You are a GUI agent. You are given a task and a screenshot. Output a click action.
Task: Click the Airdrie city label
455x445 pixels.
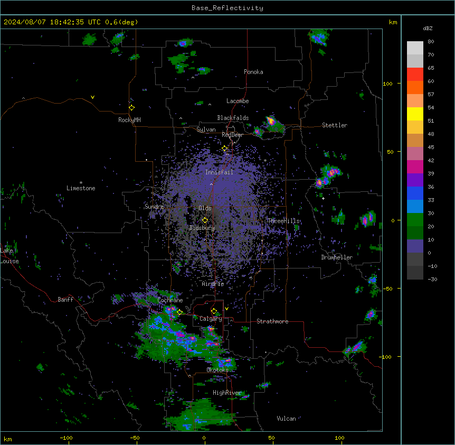pos(213,284)
